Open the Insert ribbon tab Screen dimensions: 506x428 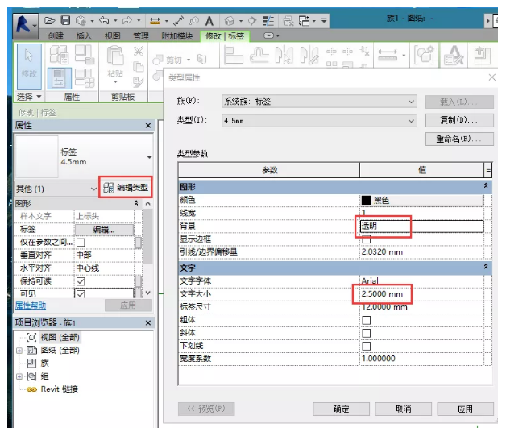[84, 35]
